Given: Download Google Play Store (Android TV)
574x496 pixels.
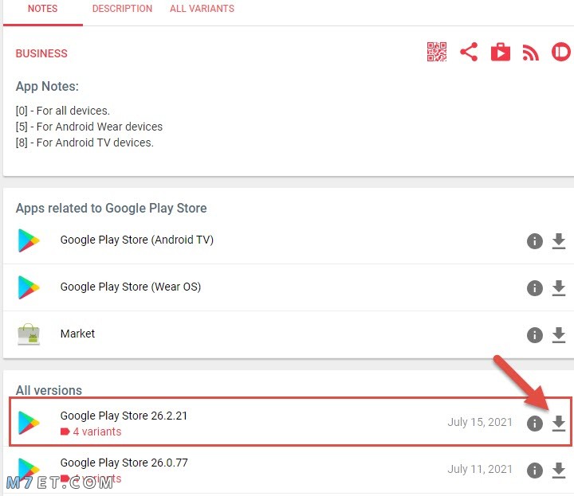Looking at the screenshot, I should tap(559, 241).
